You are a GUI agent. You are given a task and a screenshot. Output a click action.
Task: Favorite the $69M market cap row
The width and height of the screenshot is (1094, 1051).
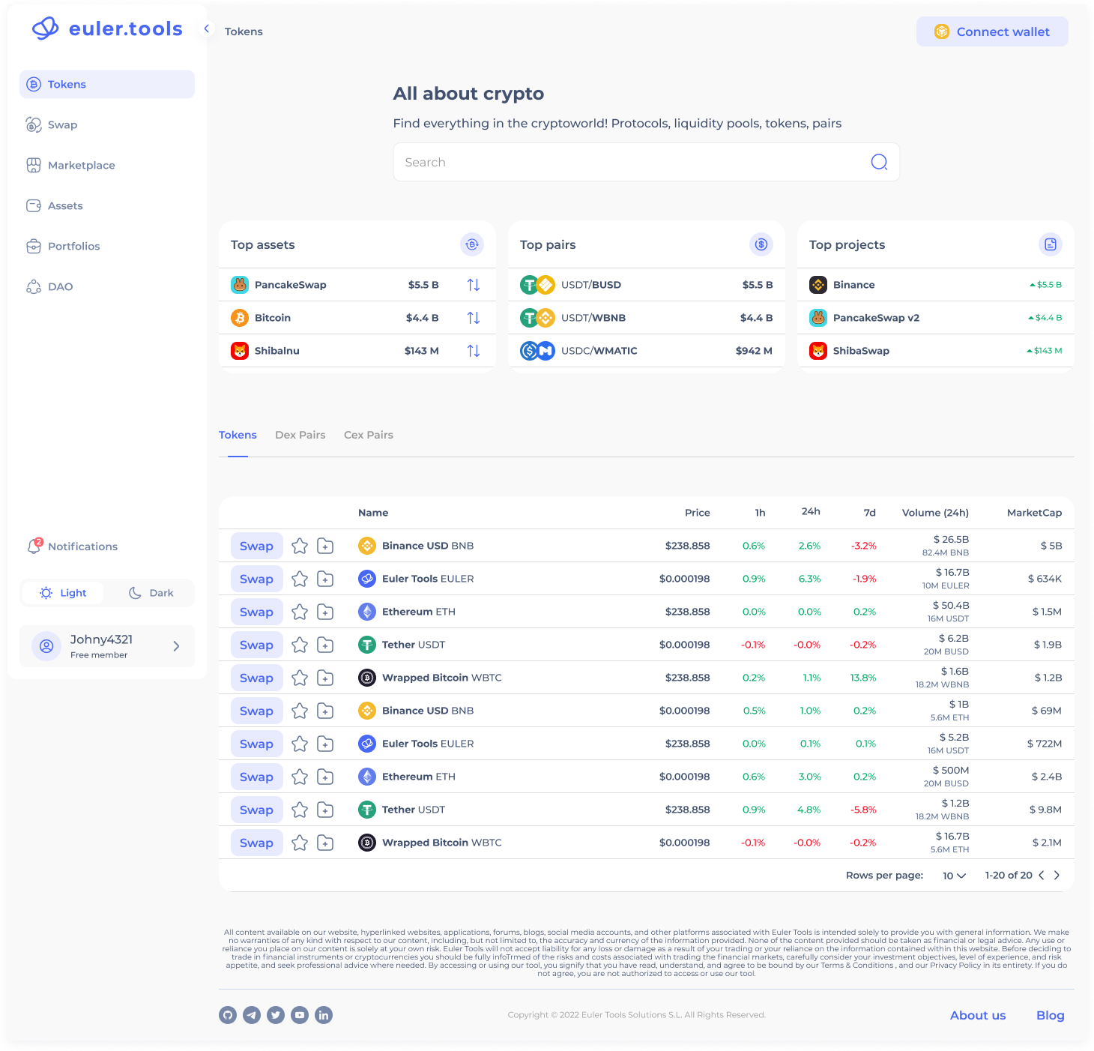click(300, 711)
